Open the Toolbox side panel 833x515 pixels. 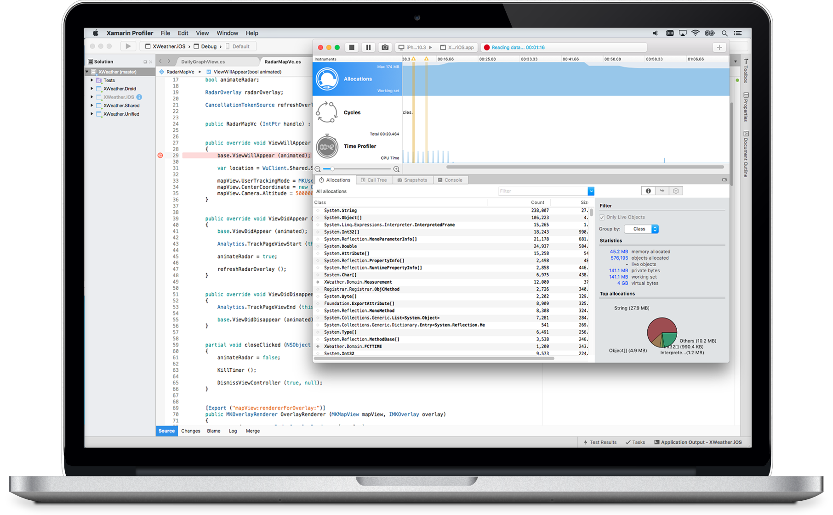pyautogui.click(x=746, y=71)
